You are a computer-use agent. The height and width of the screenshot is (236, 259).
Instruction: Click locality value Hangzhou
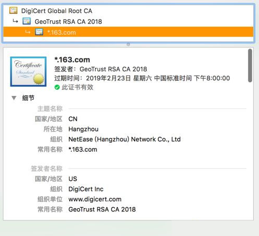point(83,129)
